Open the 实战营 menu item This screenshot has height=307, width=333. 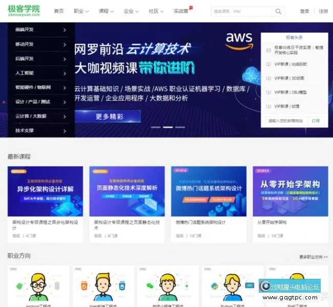point(181,11)
